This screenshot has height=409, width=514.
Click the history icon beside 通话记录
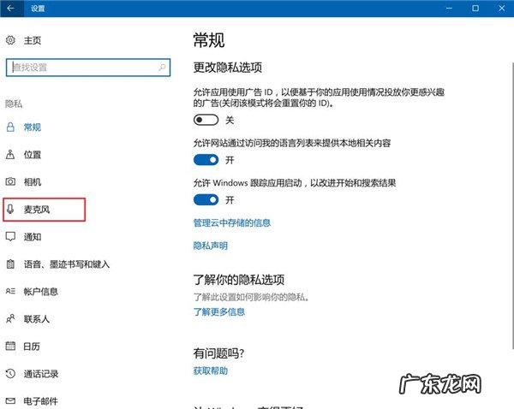tap(10, 373)
